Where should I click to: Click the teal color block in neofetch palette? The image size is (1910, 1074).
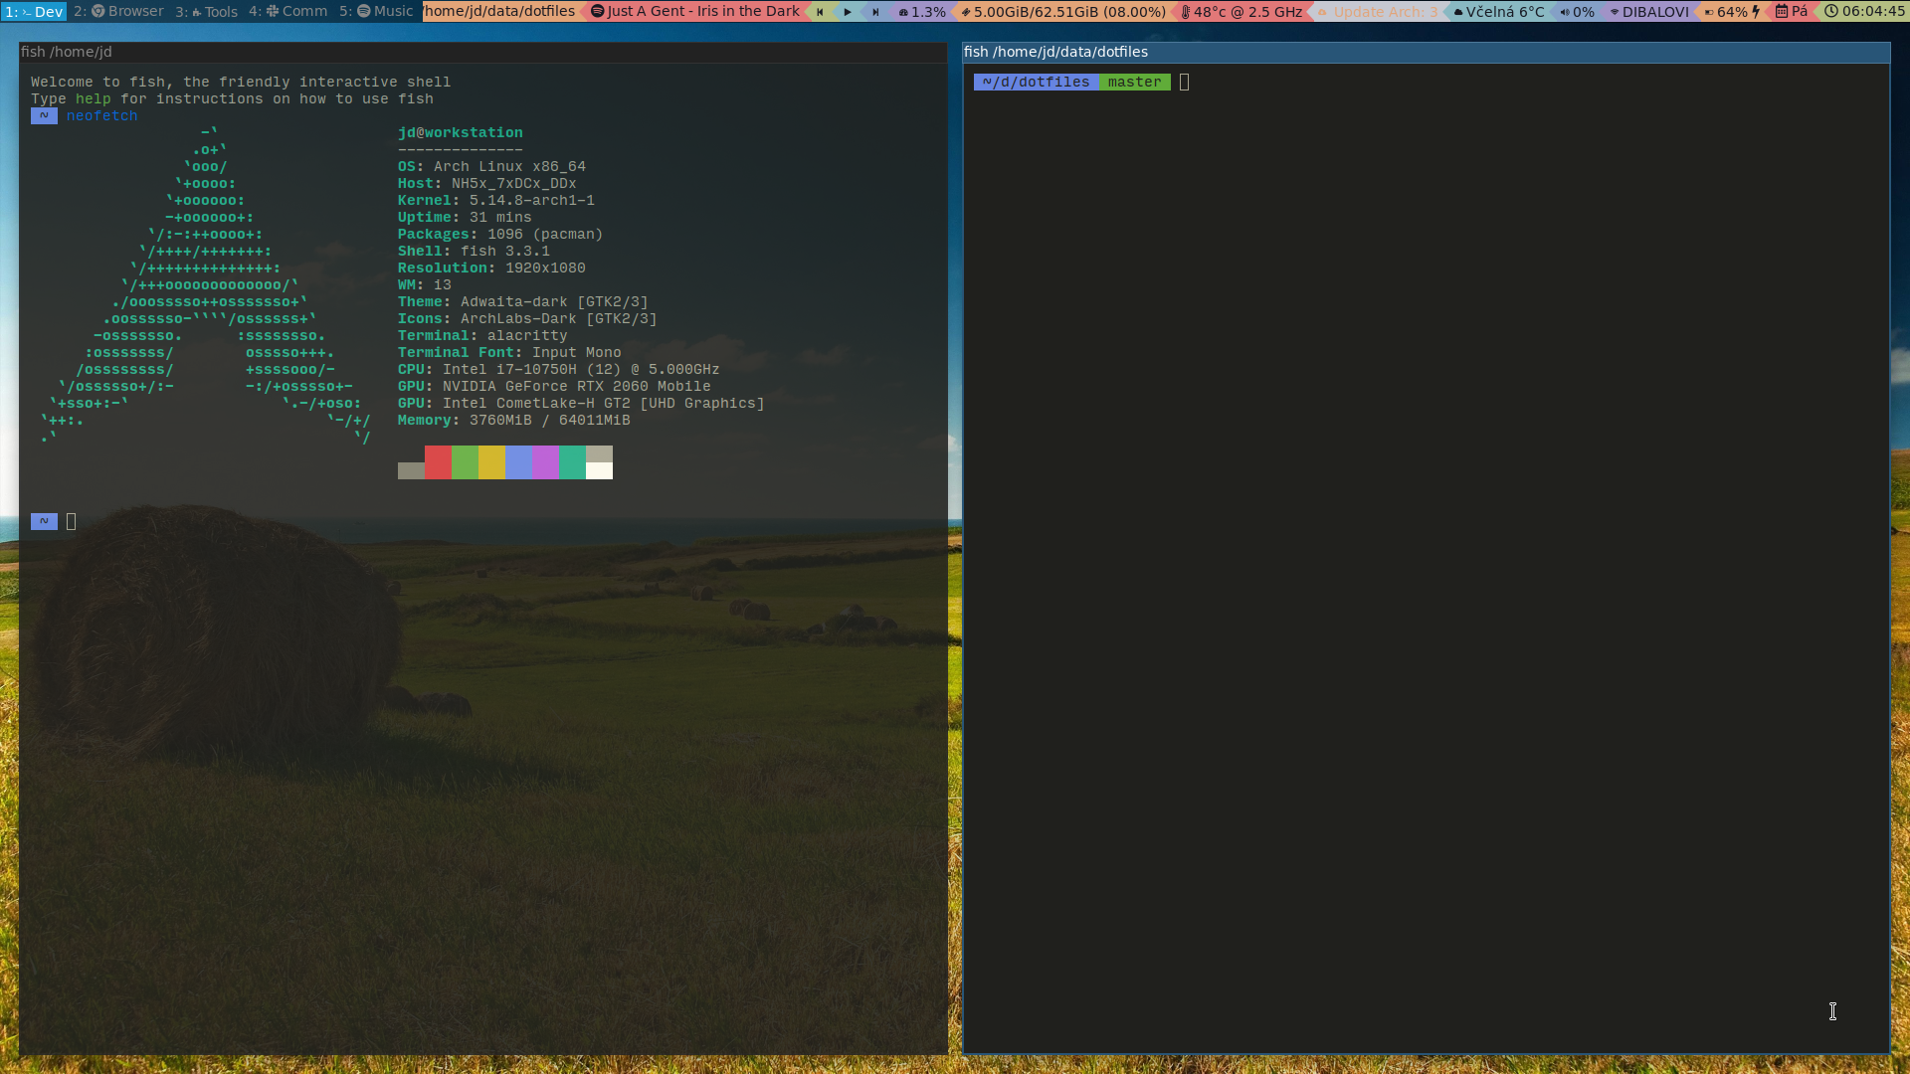572,462
